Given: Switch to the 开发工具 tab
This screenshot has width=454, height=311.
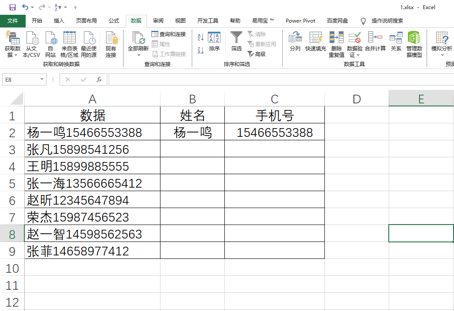Looking at the screenshot, I should point(207,21).
